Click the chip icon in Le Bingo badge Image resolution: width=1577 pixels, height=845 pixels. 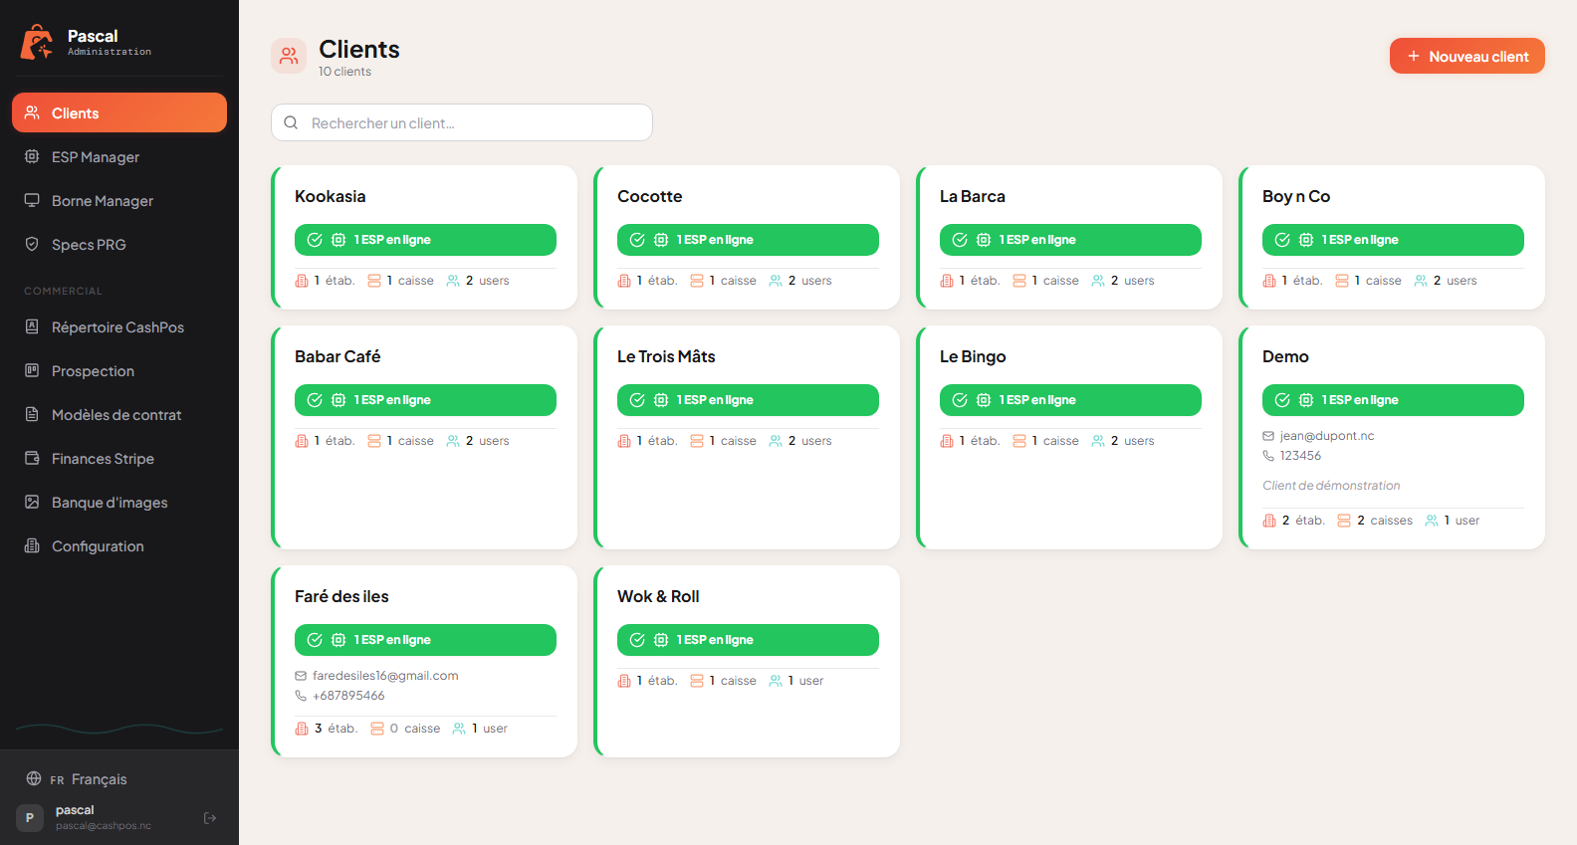pyautogui.click(x=984, y=400)
